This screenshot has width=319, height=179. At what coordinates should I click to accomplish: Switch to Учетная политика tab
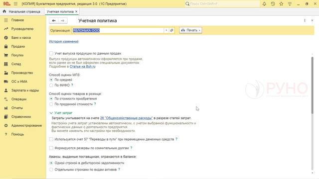click(60, 11)
